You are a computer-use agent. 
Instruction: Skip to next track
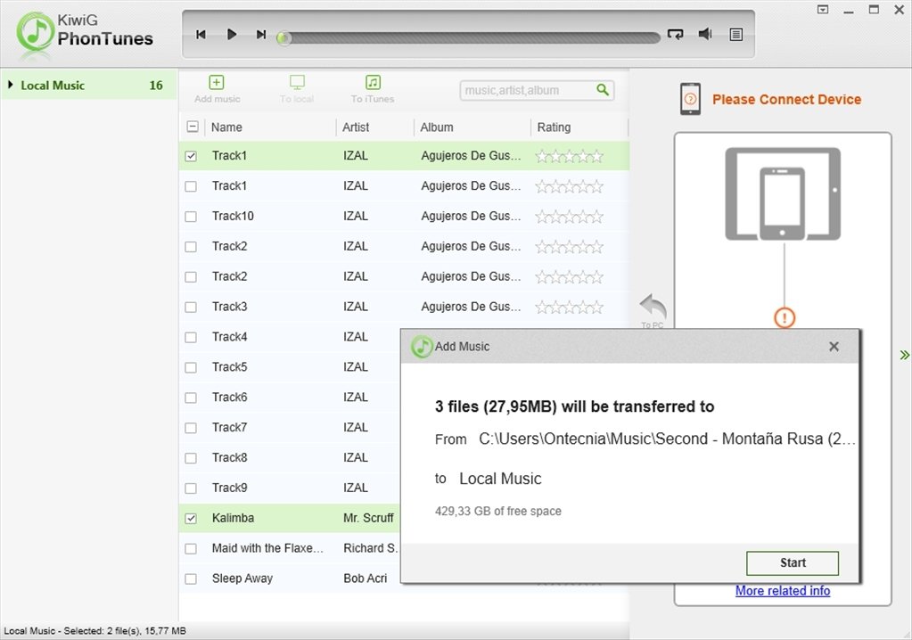click(261, 34)
